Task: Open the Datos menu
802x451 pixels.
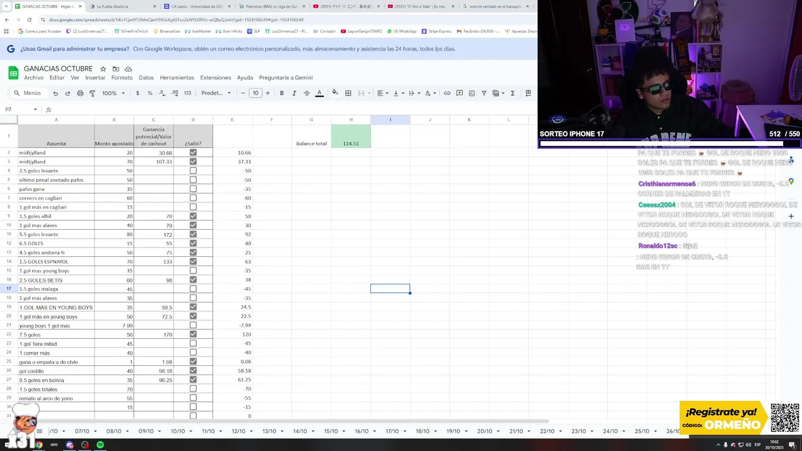Action: point(146,78)
